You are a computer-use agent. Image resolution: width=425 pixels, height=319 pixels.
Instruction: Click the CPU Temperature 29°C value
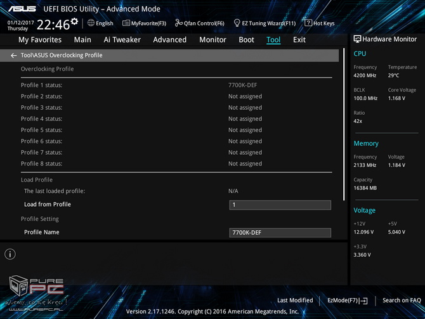(393, 75)
